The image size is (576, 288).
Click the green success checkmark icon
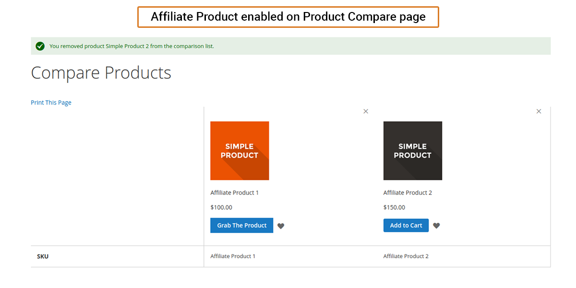coord(40,46)
